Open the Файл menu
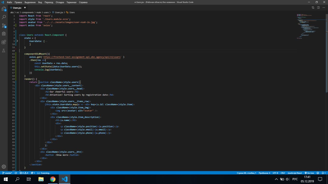 pyautogui.click(x=9, y=2)
